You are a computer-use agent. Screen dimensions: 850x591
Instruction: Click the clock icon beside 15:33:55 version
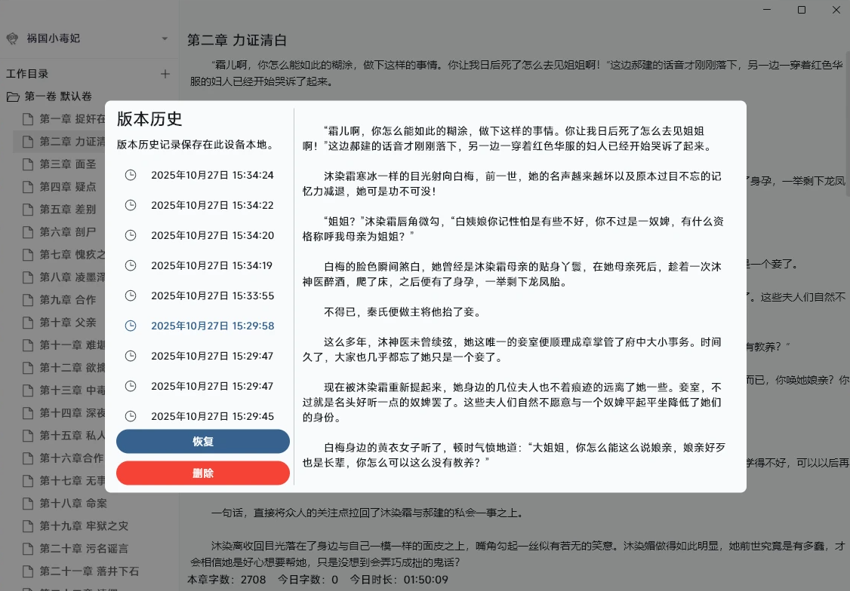click(131, 295)
